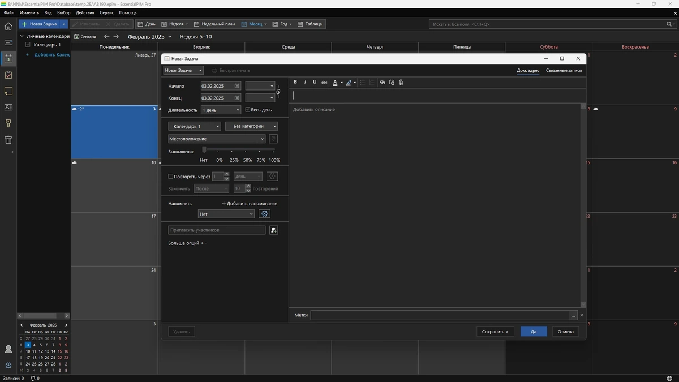Click the Да button
This screenshot has height=382, width=679.
pos(534,332)
